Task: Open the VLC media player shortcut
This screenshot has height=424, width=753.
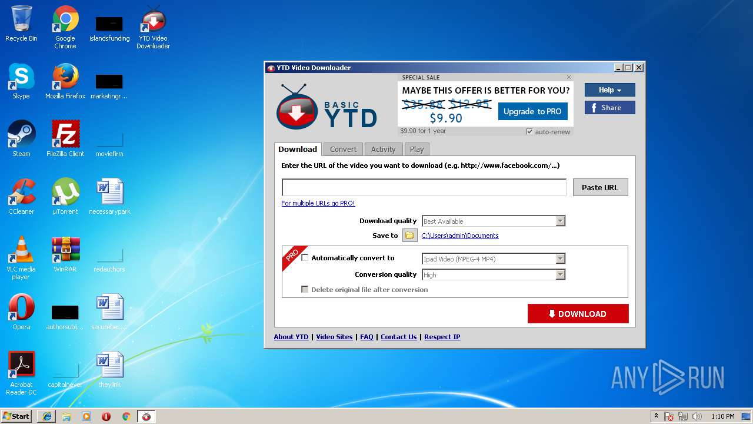Action: tap(21, 258)
